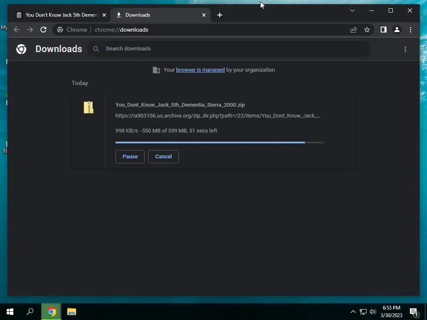Screen dimensions: 427x320
Task: Click the Today date heading
Action: [80, 83]
